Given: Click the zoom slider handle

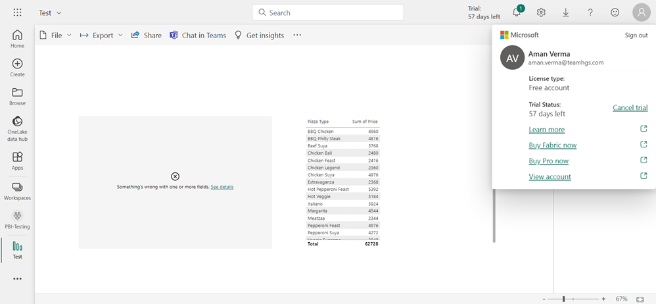Looking at the screenshot, I should (564, 299).
